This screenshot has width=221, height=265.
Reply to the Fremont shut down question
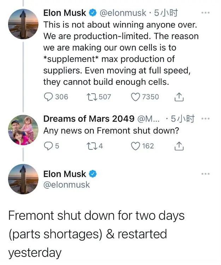pos(48,146)
